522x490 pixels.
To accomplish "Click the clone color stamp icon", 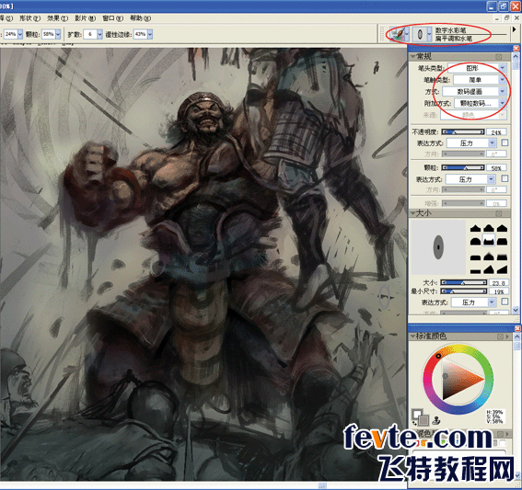I will point(436,421).
